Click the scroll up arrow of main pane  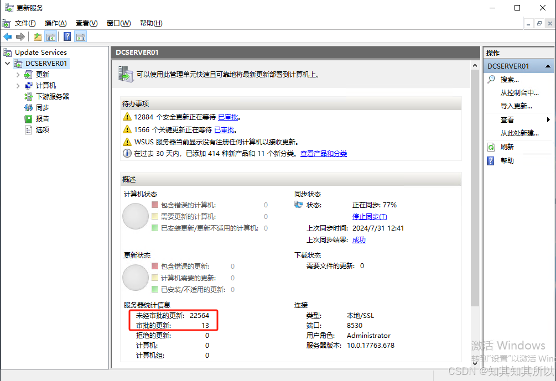pos(475,65)
